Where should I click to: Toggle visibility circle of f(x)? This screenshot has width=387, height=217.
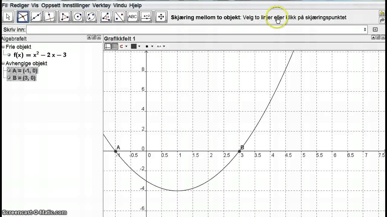(9, 55)
